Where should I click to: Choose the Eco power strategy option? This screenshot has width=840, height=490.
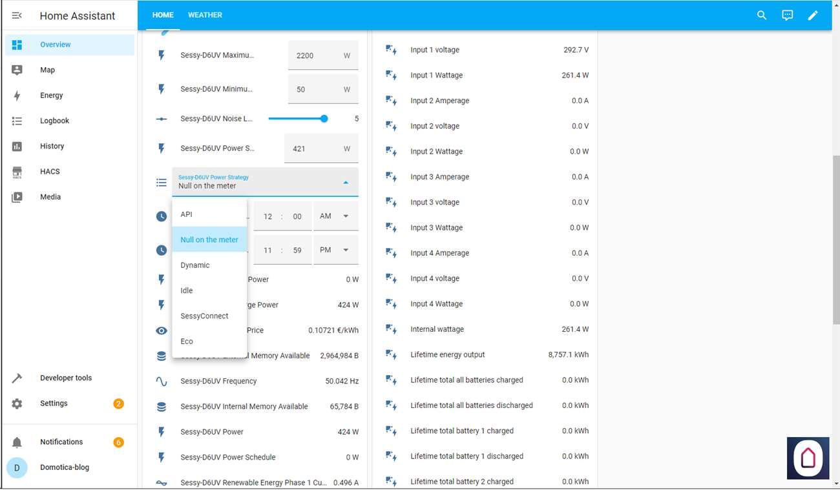pos(187,342)
